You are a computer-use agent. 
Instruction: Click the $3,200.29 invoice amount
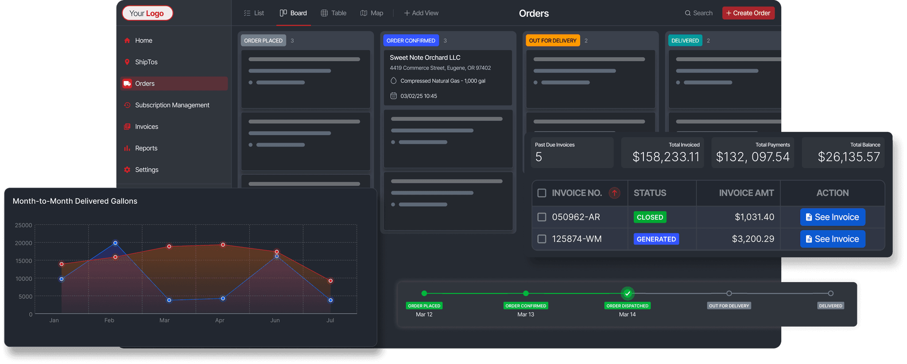tap(753, 239)
